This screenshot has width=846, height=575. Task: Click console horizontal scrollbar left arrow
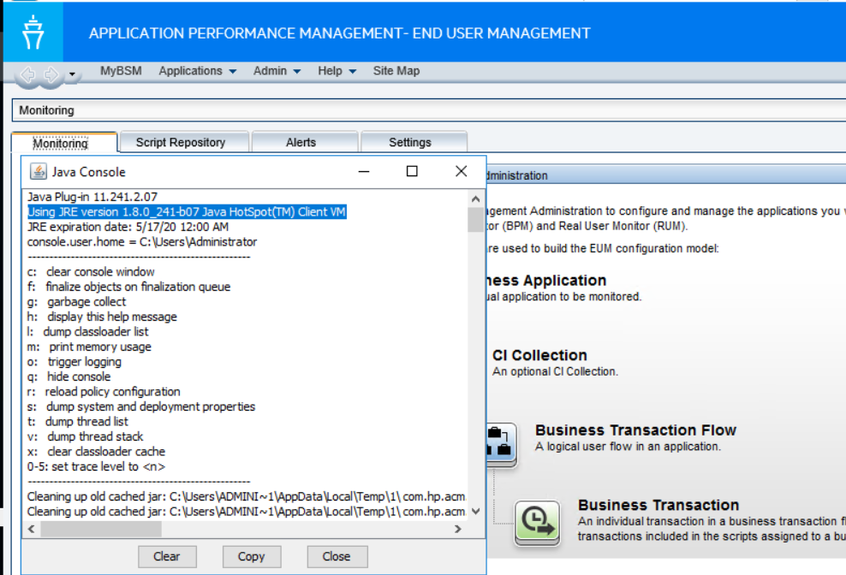click(32, 529)
